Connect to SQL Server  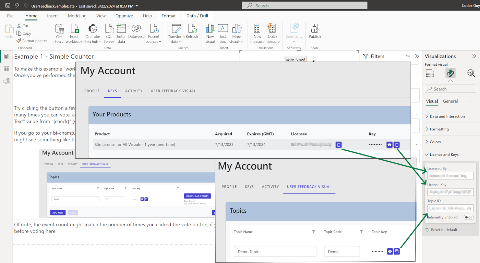109,34
